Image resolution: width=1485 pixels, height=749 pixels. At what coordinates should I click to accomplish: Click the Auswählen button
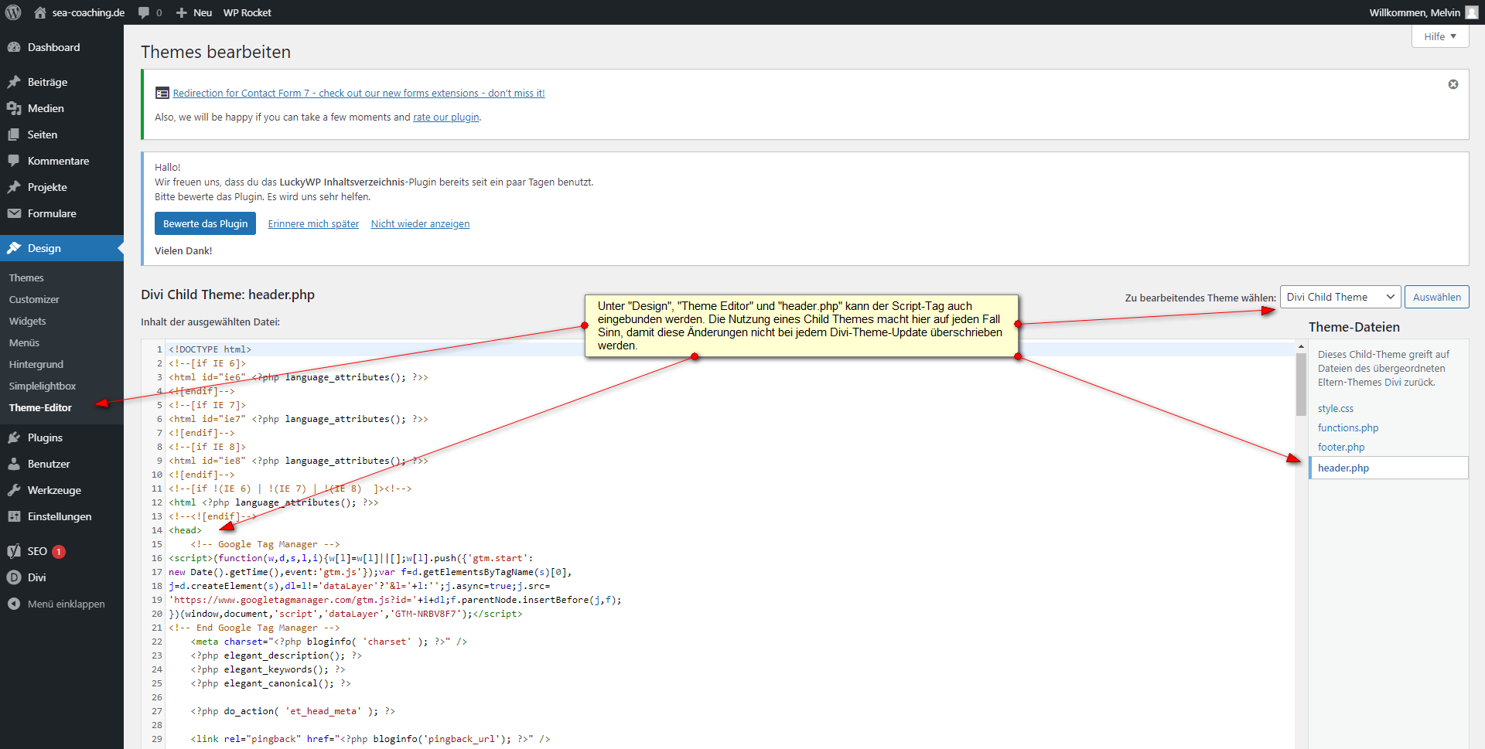[x=1436, y=297]
